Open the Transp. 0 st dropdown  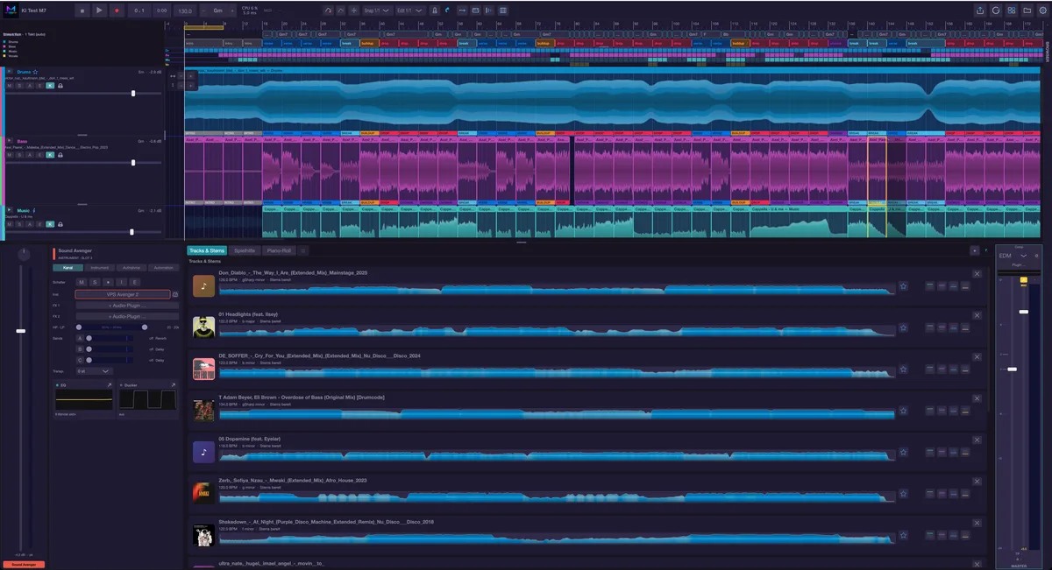[94, 370]
